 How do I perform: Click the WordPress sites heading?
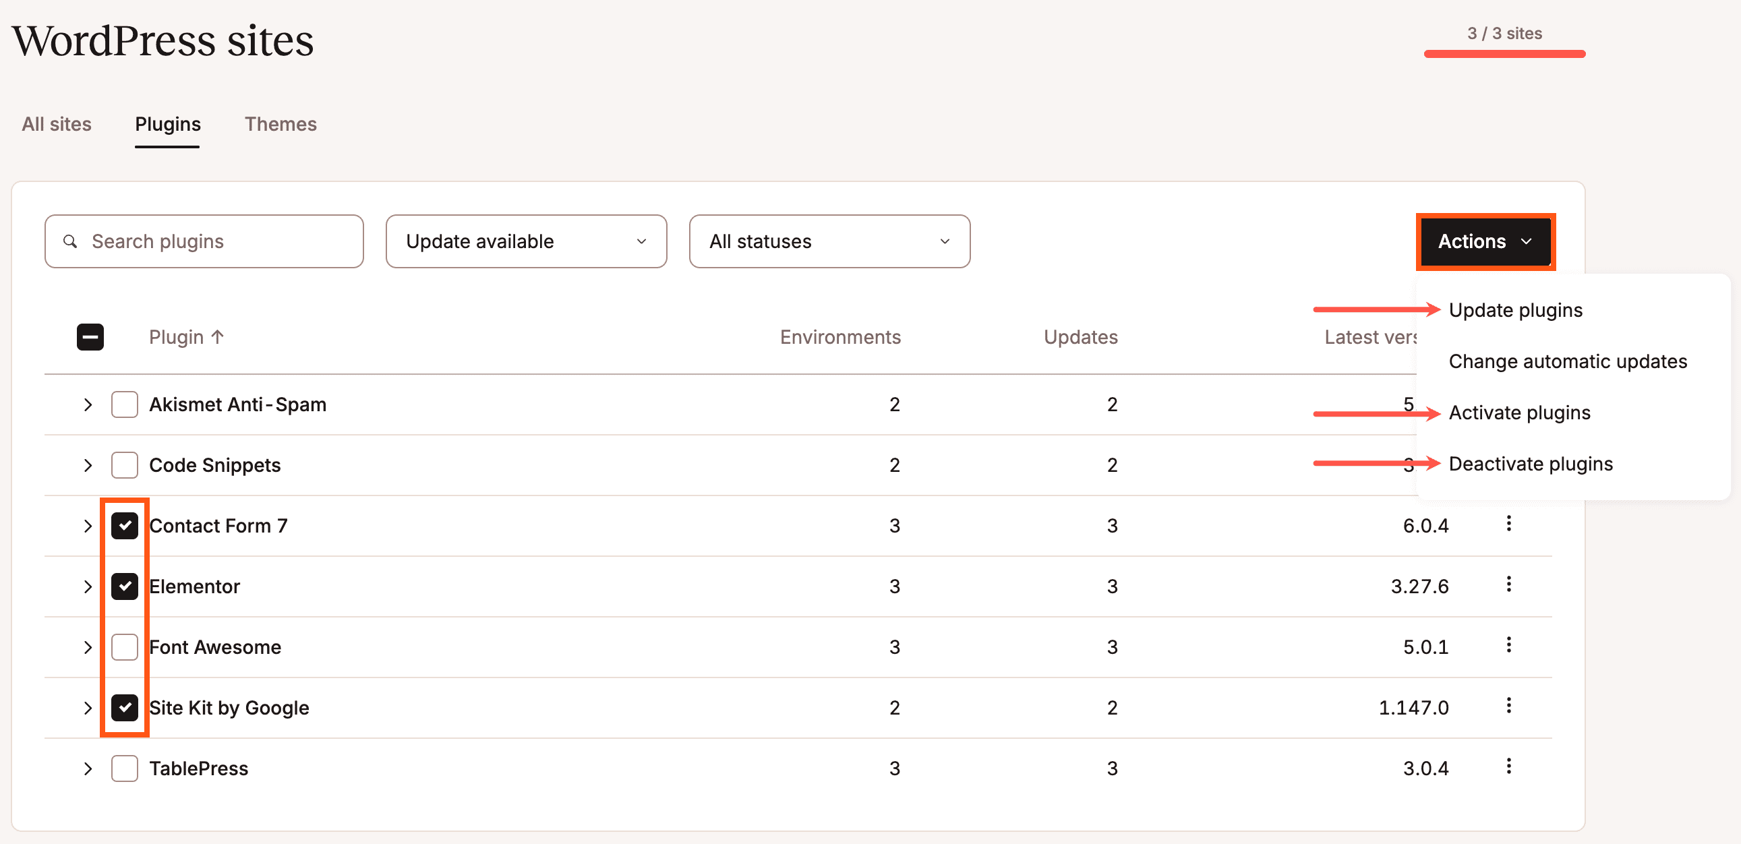[x=163, y=40]
